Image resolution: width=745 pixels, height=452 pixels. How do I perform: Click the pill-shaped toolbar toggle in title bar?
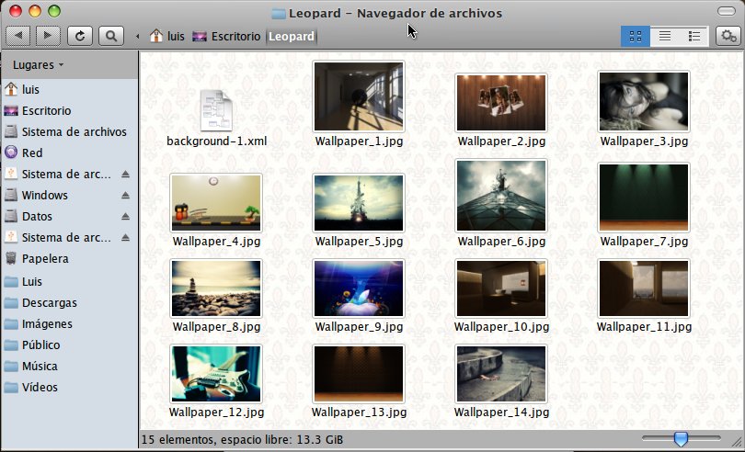[727, 11]
